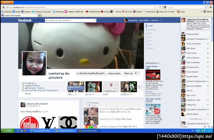Open the SiamBT bookmark
This screenshot has width=214, height=140.
point(137,12)
